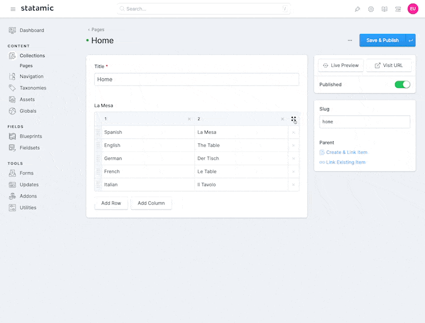Open the Utilities menu item
Image resolution: width=425 pixels, height=323 pixels.
click(x=28, y=208)
